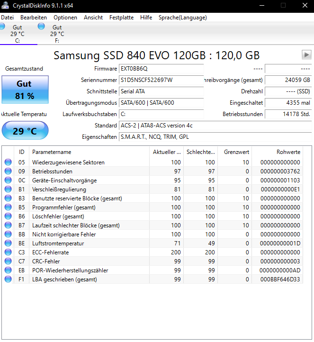The image size is (314, 342).
Task: Click raw value 000000003762
Action: pyautogui.click(x=280, y=171)
